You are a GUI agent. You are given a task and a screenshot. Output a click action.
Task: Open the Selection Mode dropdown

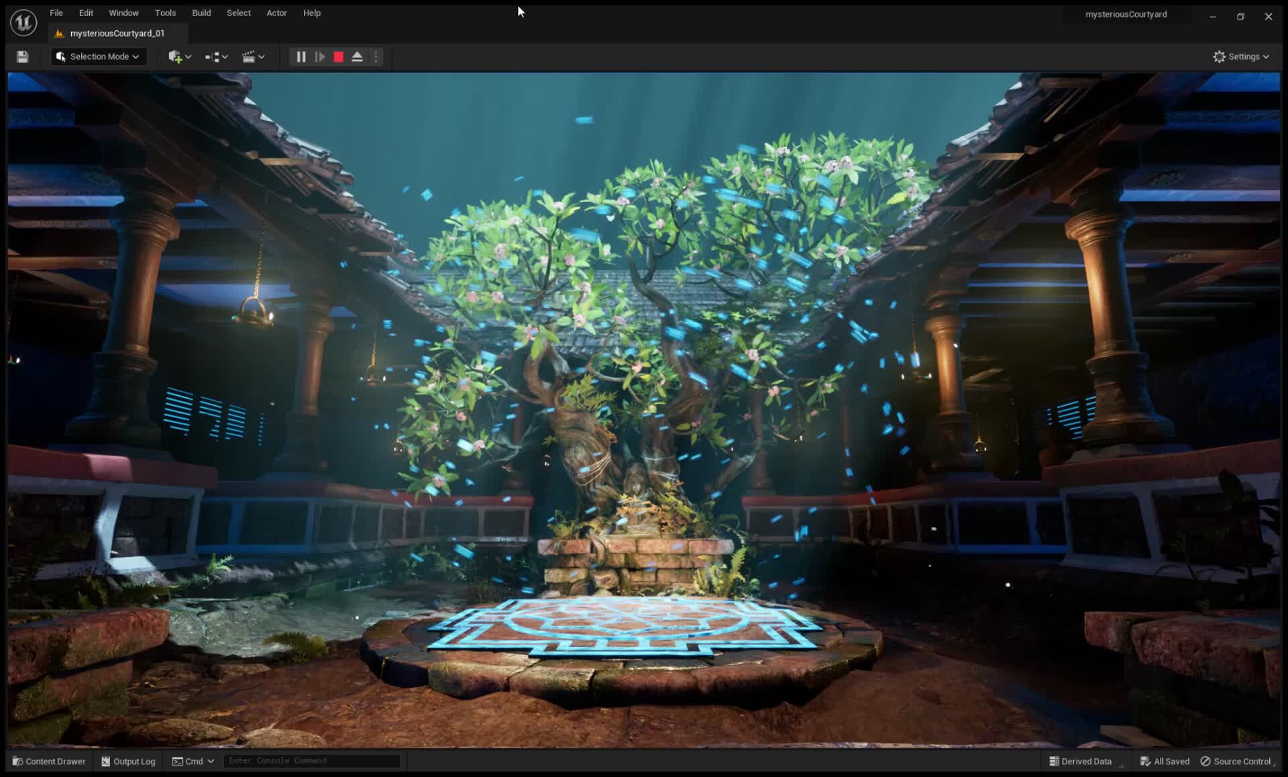pyautogui.click(x=98, y=56)
